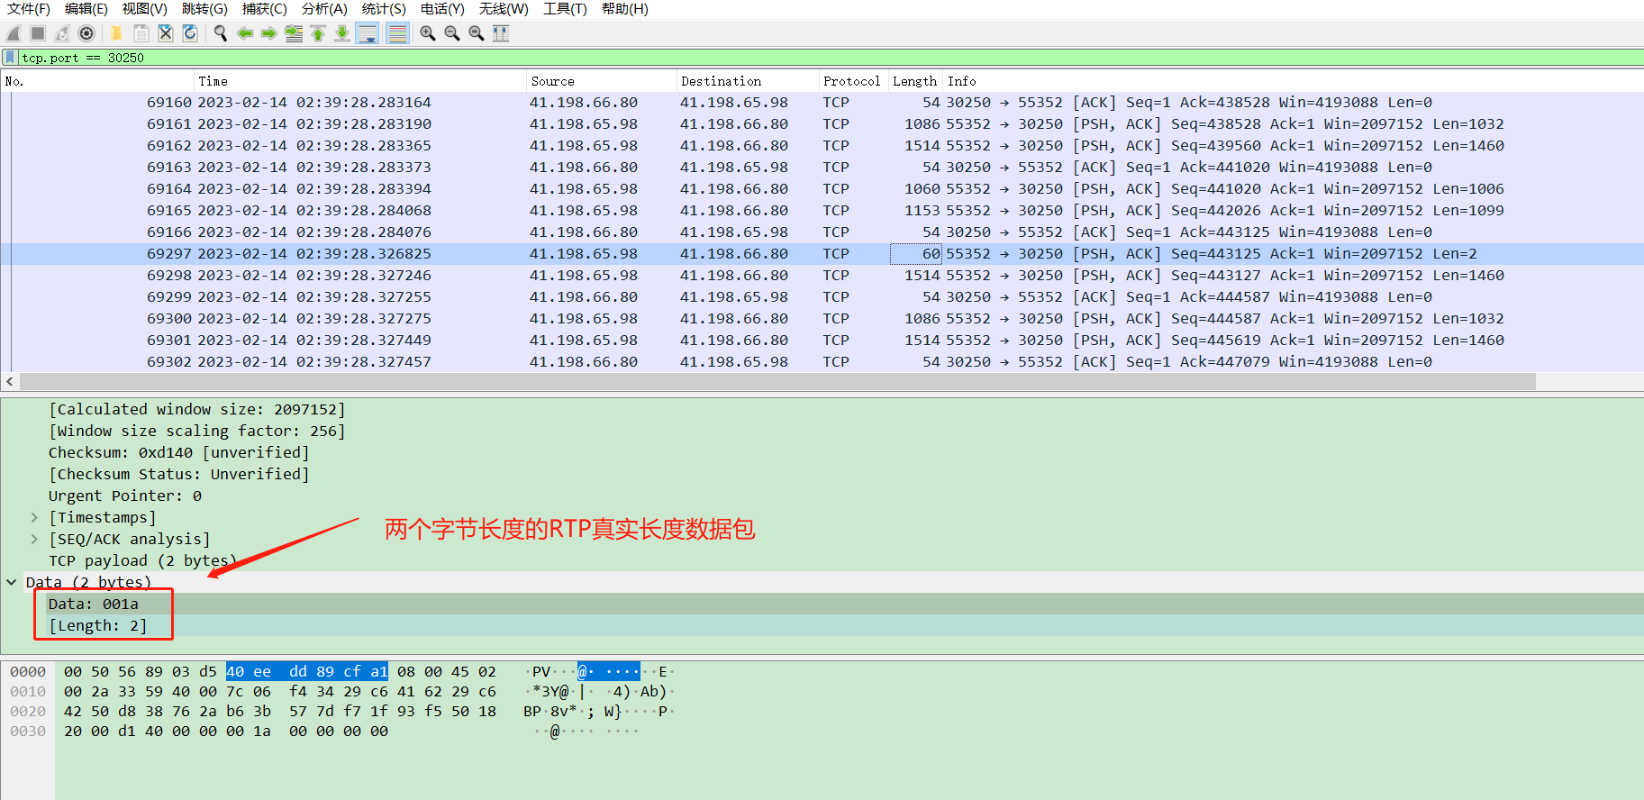Click the tcp.port == 30250 filter field

coord(829,58)
